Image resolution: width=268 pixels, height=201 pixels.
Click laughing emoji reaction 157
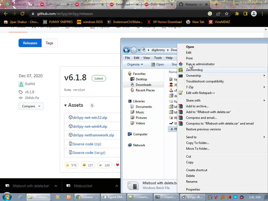point(88,165)
